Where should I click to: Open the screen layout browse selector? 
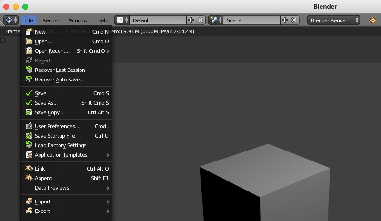pyautogui.click(x=122, y=20)
